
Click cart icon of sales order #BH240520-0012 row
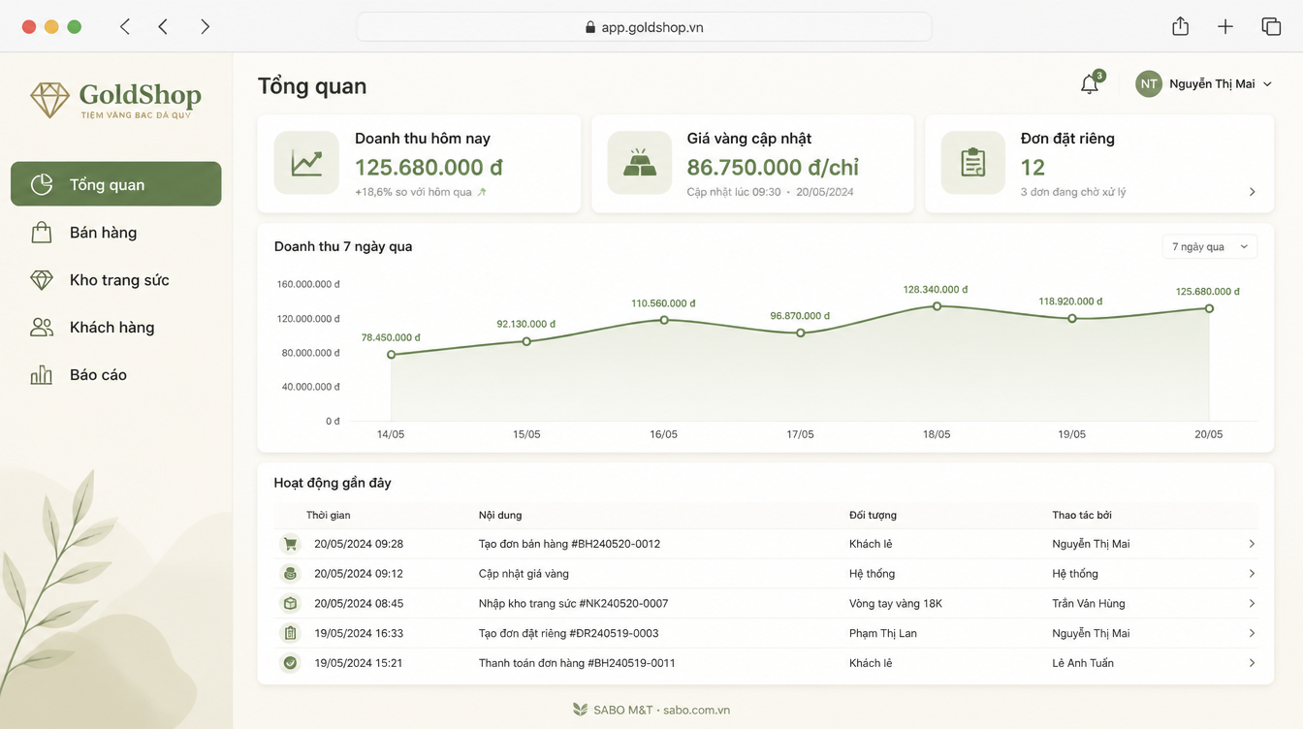coord(289,544)
